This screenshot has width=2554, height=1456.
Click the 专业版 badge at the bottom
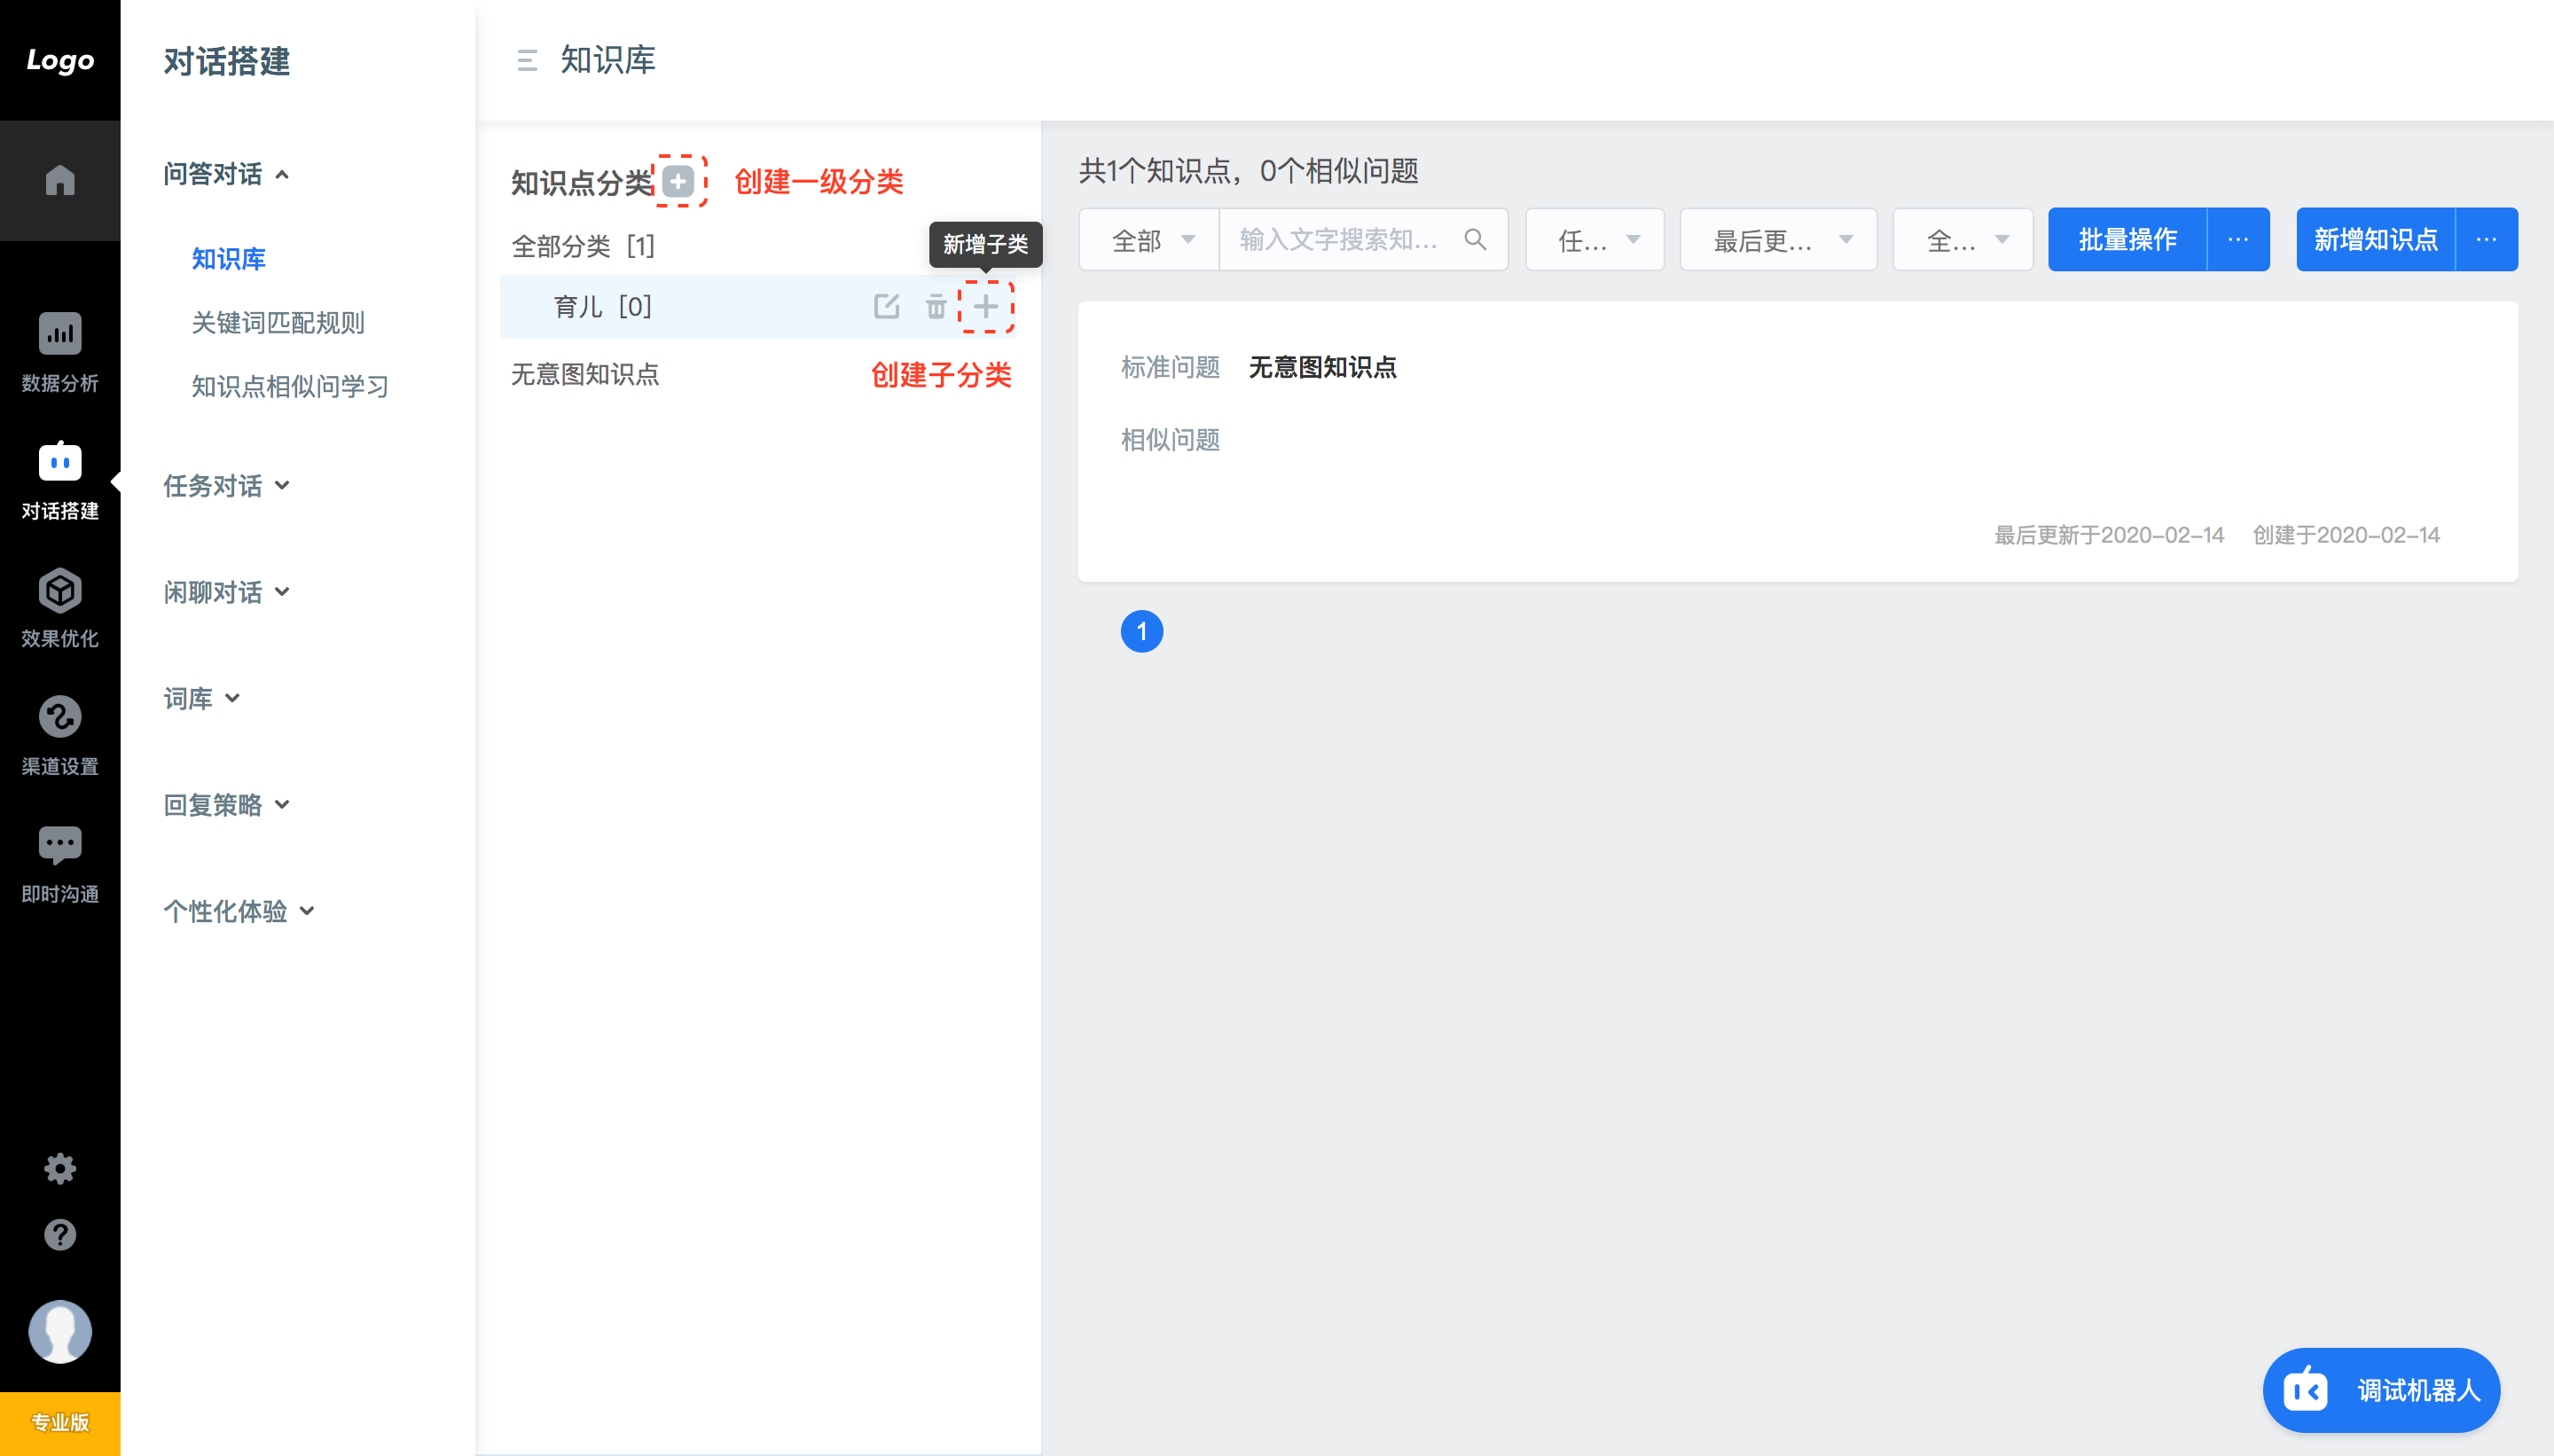60,1422
